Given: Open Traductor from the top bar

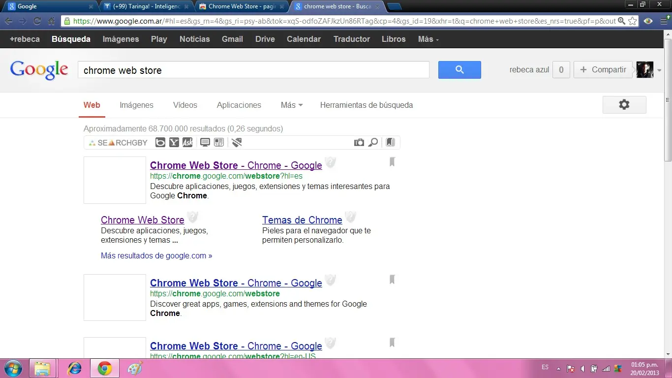Looking at the screenshot, I should [x=352, y=39].
